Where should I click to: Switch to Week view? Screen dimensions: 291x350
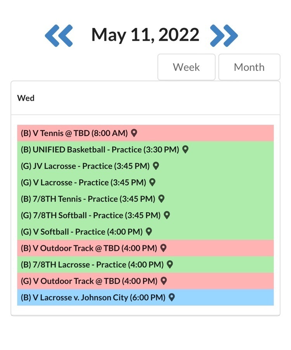pos(186,67)
